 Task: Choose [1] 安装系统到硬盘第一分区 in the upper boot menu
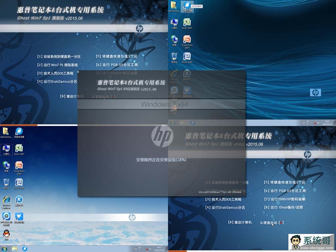[x=59, y=56]
